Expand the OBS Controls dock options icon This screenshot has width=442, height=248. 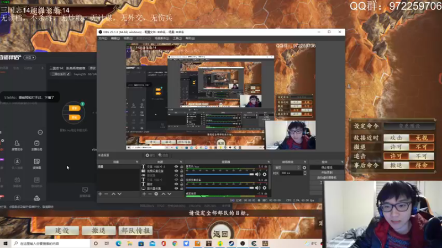click(342, 162)
